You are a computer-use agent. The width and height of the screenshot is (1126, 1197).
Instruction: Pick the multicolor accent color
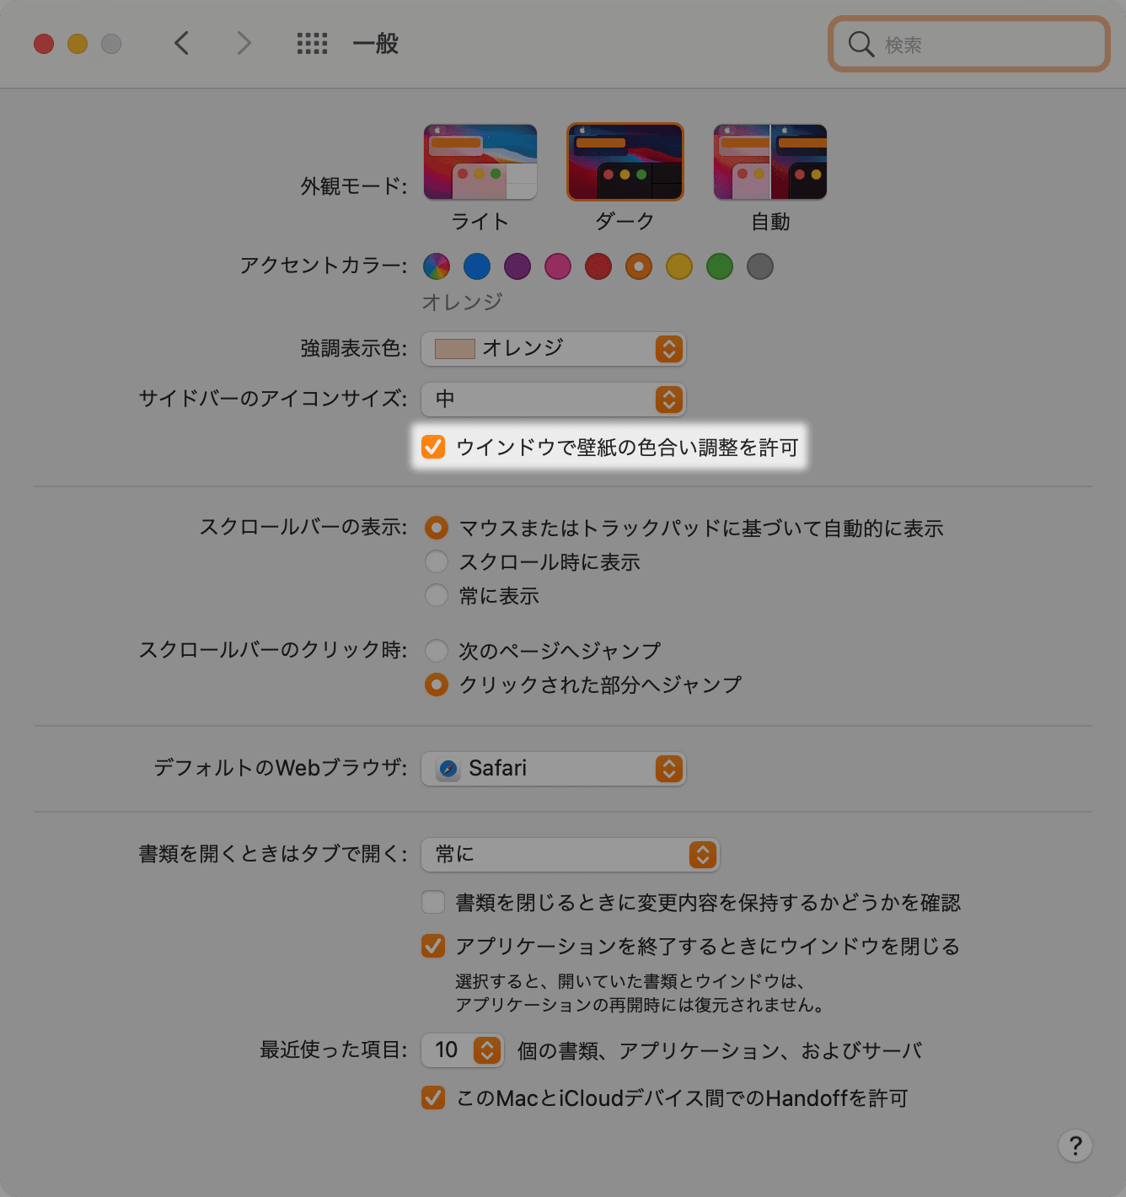pos(437,266)
